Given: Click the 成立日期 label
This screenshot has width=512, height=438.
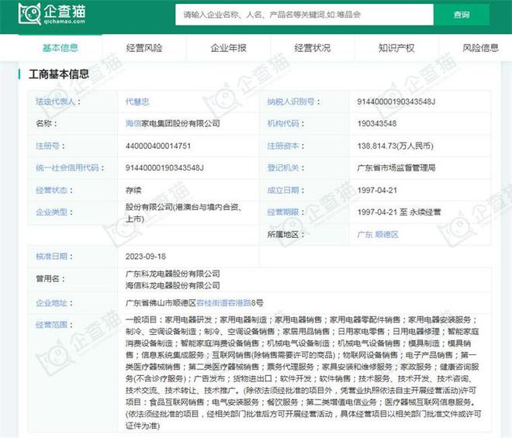Looking at the screenshot, I should pos(285,190).
